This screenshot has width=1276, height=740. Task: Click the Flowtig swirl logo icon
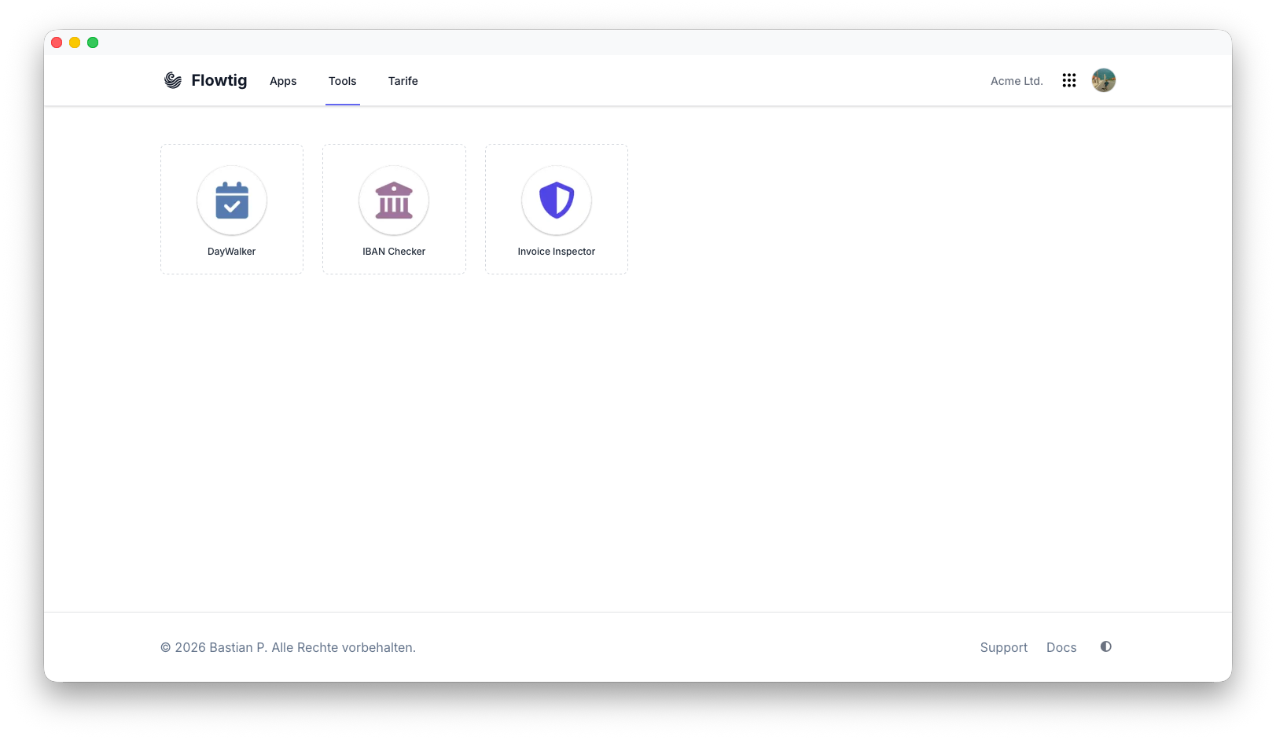point(173,80)
